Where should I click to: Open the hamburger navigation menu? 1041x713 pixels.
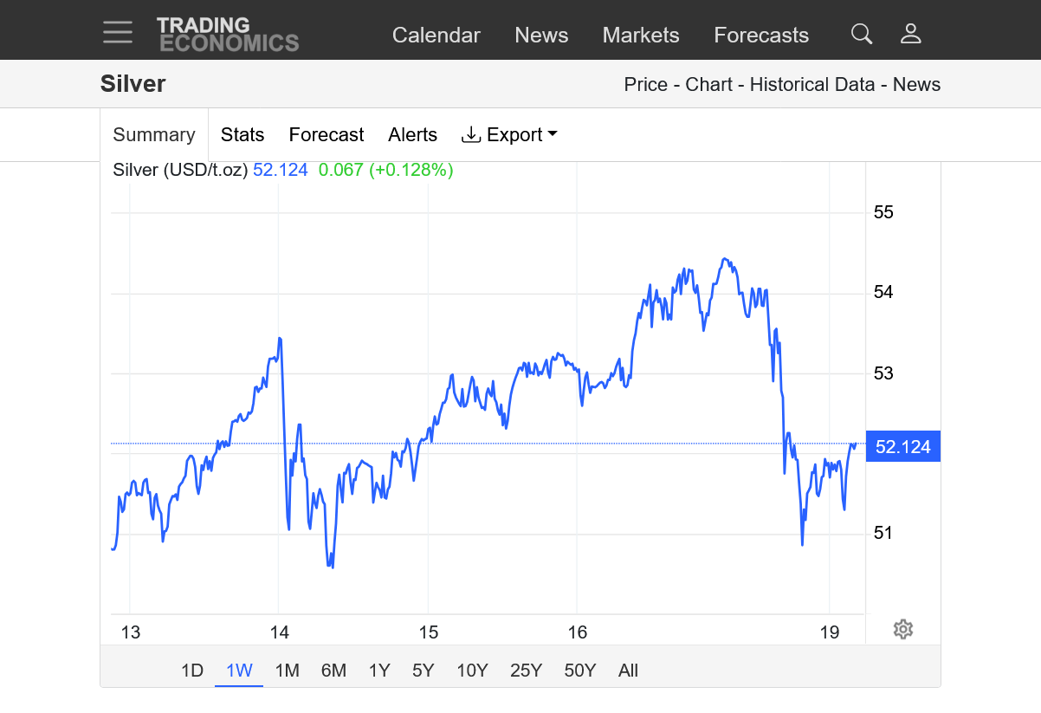click(x=118, y=34)
